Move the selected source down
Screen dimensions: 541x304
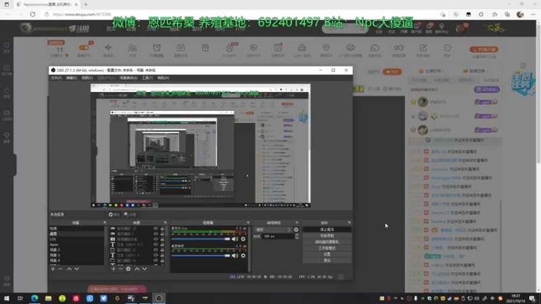(x=145, y=269)
